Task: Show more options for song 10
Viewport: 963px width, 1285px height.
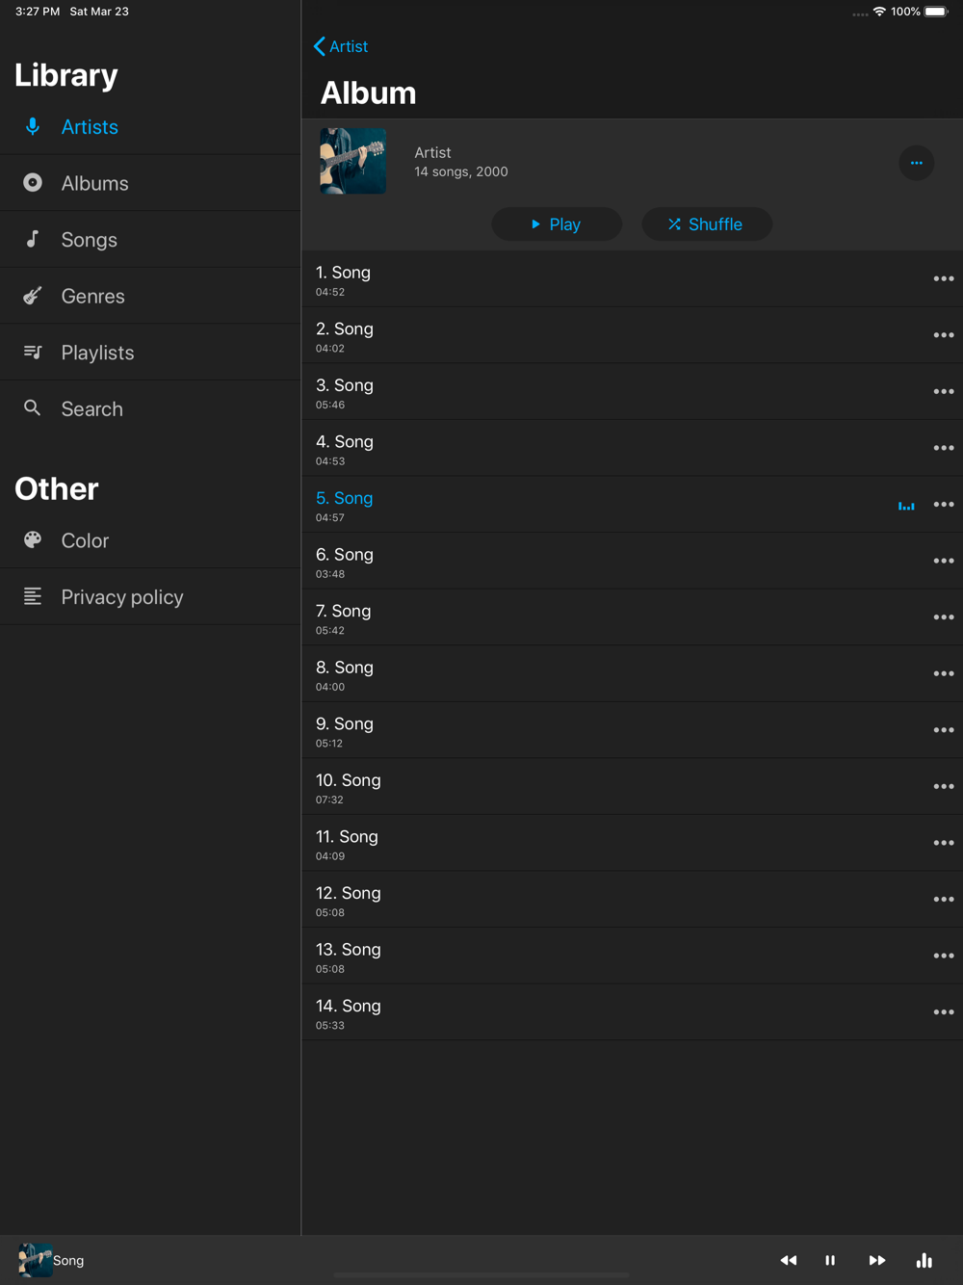Action: click(x=943, y=787)
